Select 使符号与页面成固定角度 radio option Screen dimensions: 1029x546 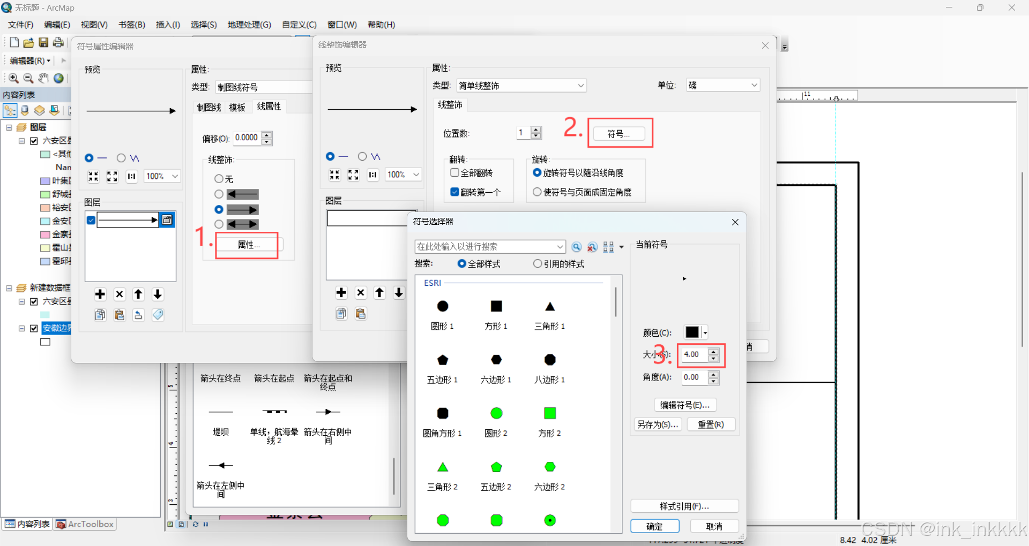coord(537,192)
